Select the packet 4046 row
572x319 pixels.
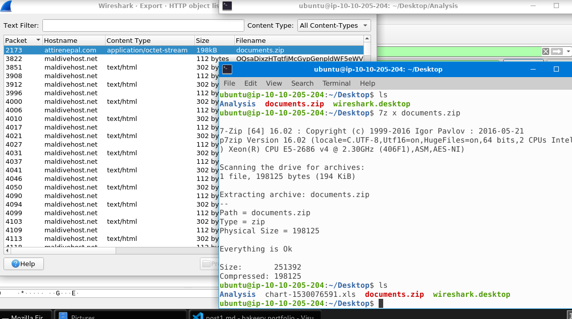coord(111,178)
